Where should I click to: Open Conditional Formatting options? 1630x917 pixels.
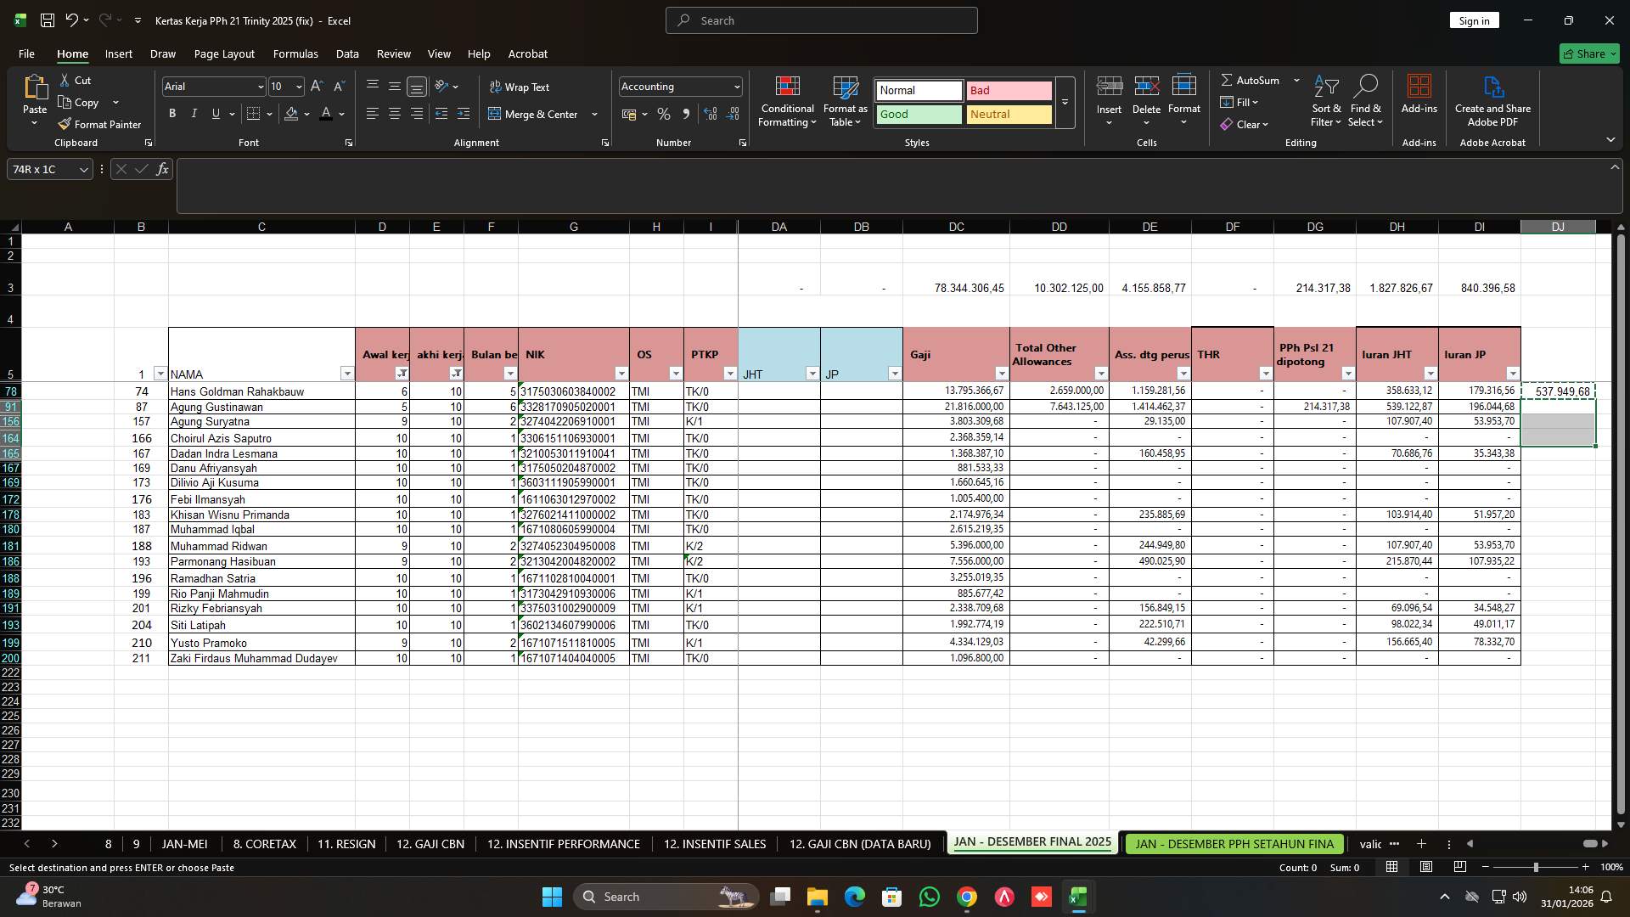[x=787, y=101]
